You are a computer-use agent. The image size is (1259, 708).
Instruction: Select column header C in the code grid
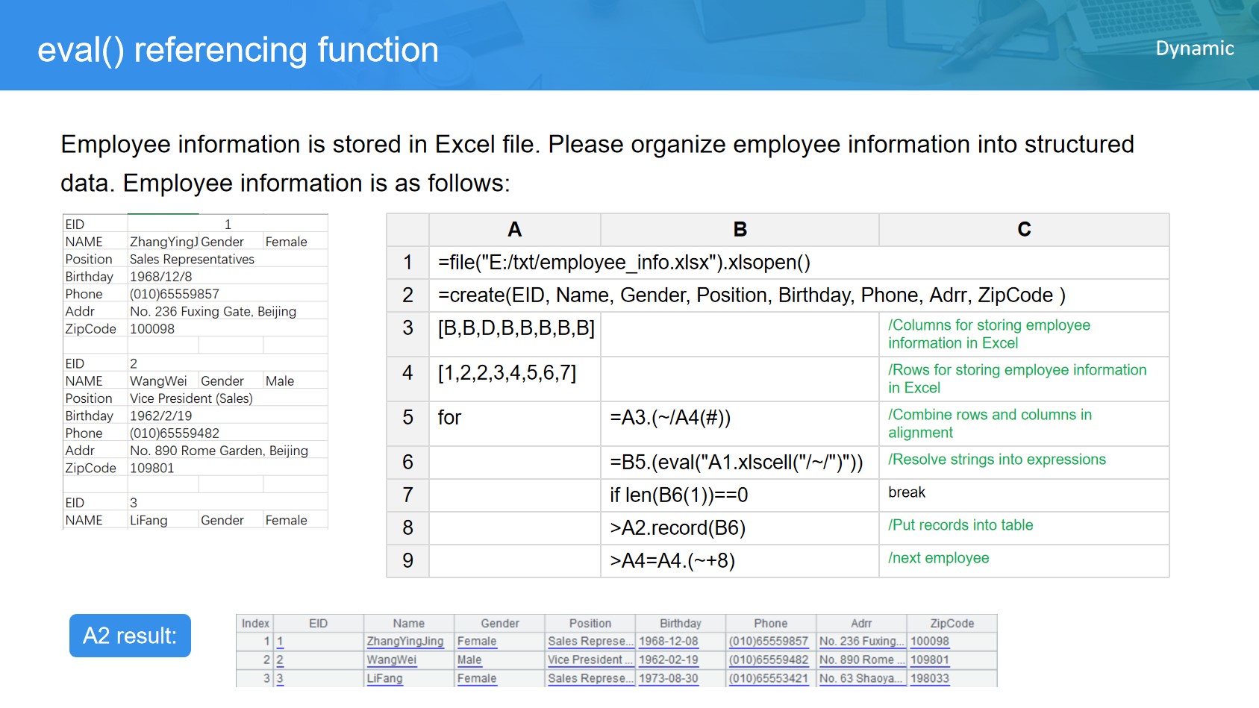(1024, 230)
